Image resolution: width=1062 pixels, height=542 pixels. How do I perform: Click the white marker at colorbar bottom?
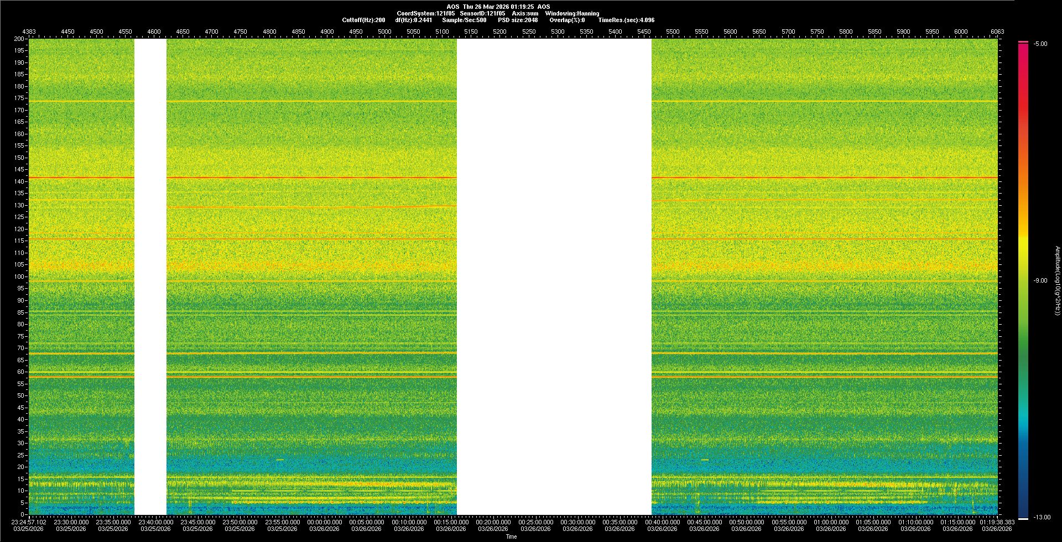tap(1023, 519)
